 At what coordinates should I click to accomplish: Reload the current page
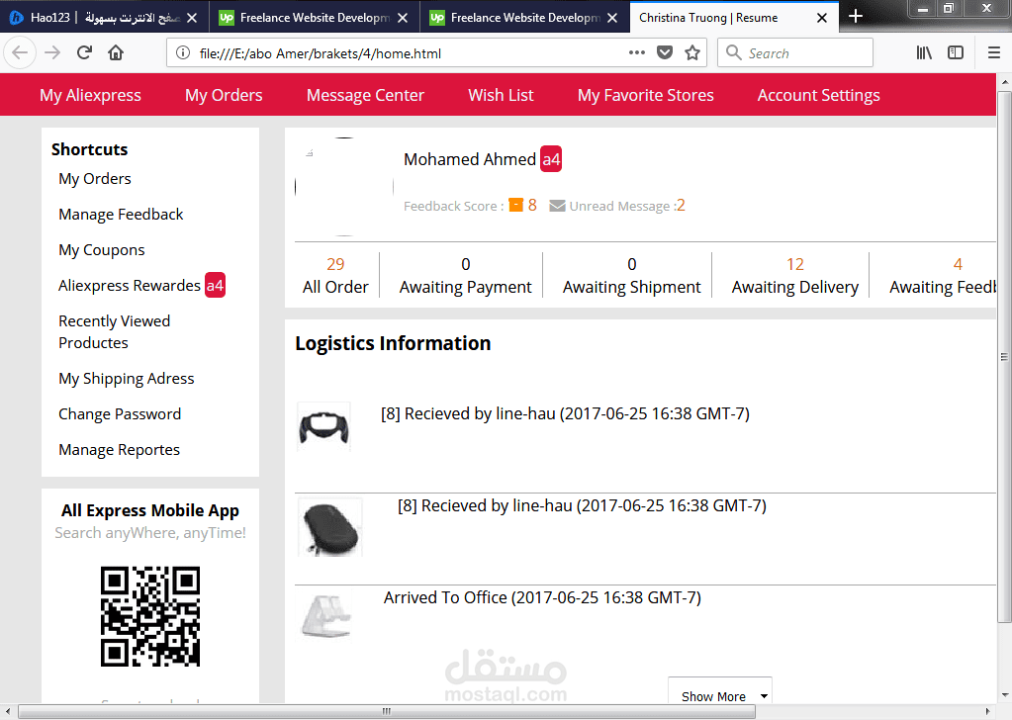[x=84, y=52]
